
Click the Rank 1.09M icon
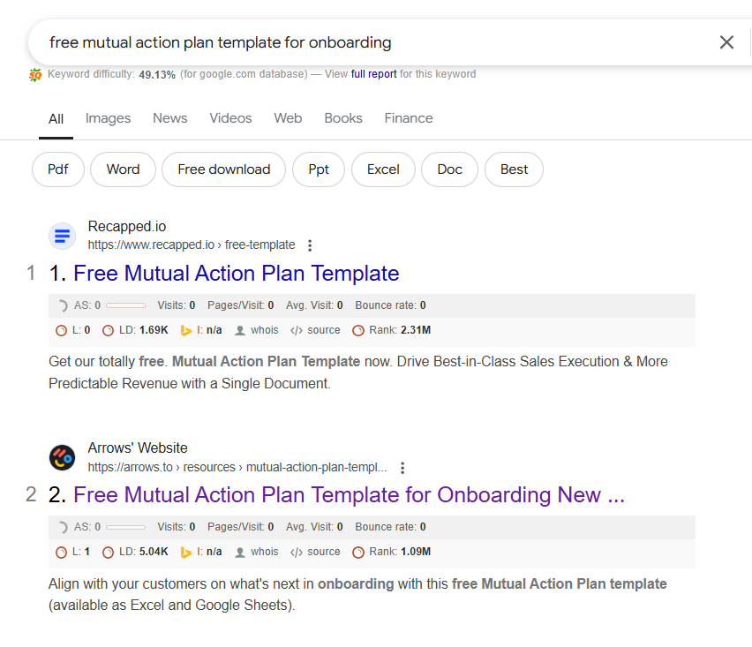[358, 553]
